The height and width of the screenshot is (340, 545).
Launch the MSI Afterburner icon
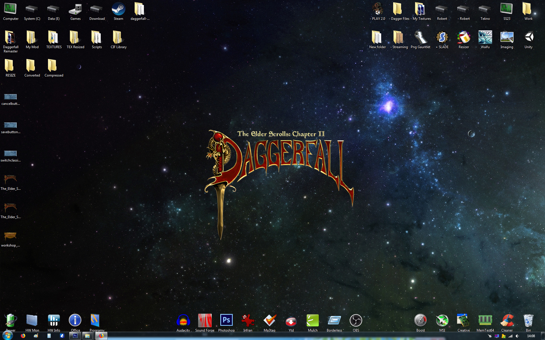pos(442,322)
